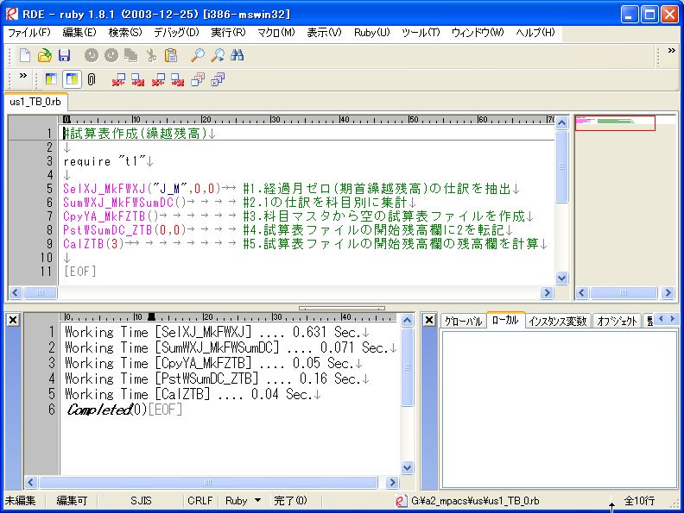Image resolution: width=684 pixels, height=513 pixels.
Task: Click the third red-marked window icon
Action: [x=158, y=79]
